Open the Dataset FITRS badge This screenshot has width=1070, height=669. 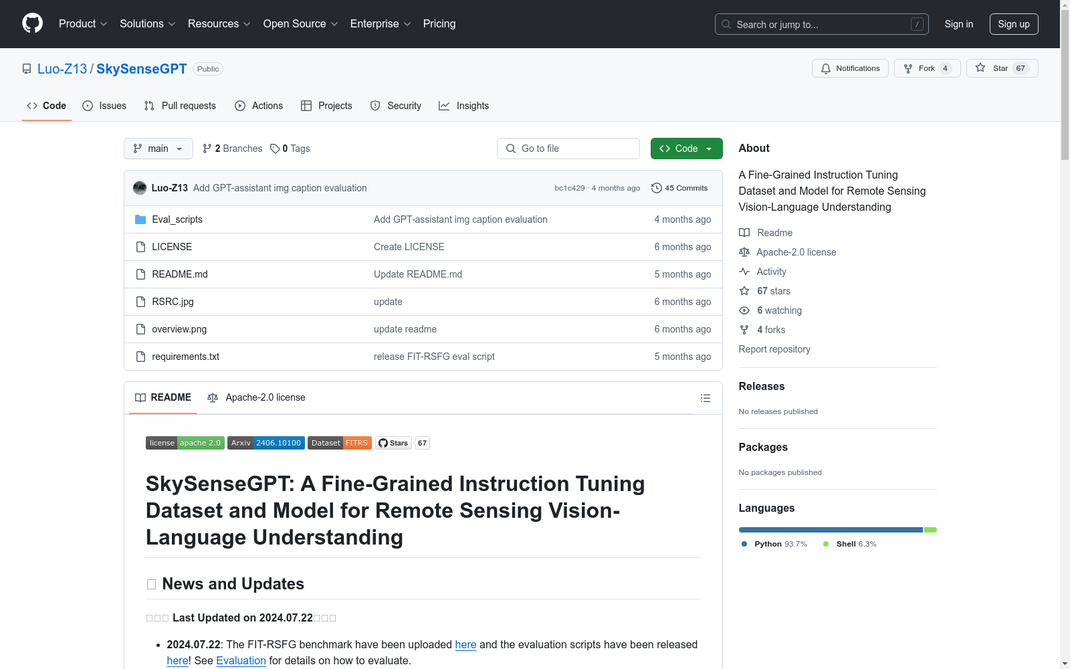click(340, 443)
